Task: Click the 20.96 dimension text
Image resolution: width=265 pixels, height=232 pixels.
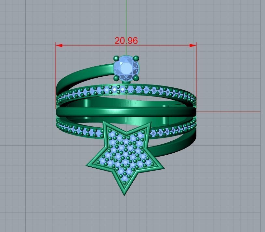Action: pos(126,41)
